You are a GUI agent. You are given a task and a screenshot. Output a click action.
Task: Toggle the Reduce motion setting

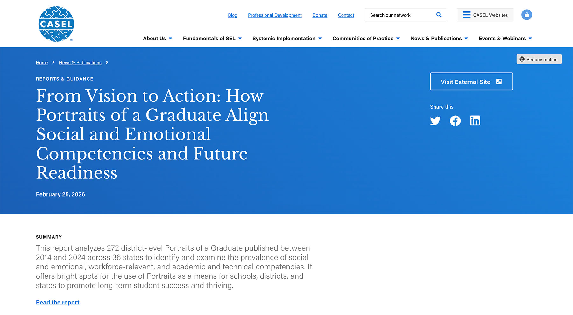[x=539, y=59]
